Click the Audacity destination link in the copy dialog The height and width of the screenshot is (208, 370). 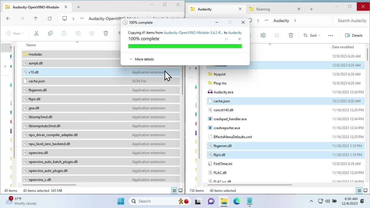(x=235, y=33)
